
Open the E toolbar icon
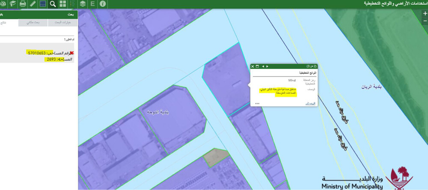tap(92, 4)
